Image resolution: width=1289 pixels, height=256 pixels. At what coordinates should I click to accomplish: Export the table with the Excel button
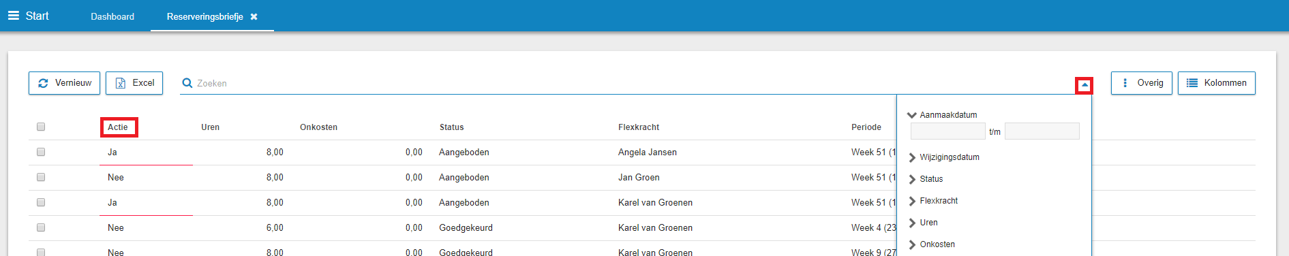[x=134, y=83]
